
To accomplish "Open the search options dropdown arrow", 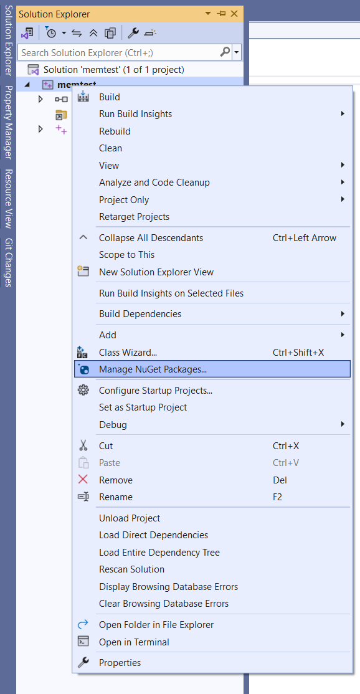I will pos(237,53).
